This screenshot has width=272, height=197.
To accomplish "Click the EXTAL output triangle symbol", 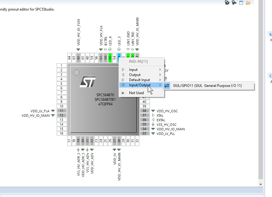I will 153,120.
